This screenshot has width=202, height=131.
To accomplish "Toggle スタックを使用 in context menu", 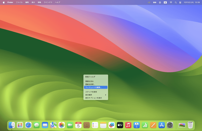I will (96, 92).
